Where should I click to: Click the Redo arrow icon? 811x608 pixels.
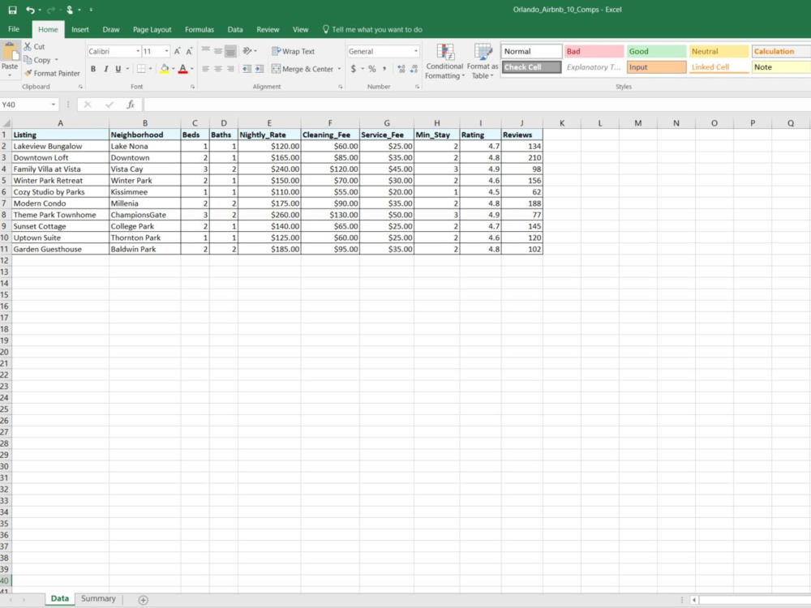[50, 10]
